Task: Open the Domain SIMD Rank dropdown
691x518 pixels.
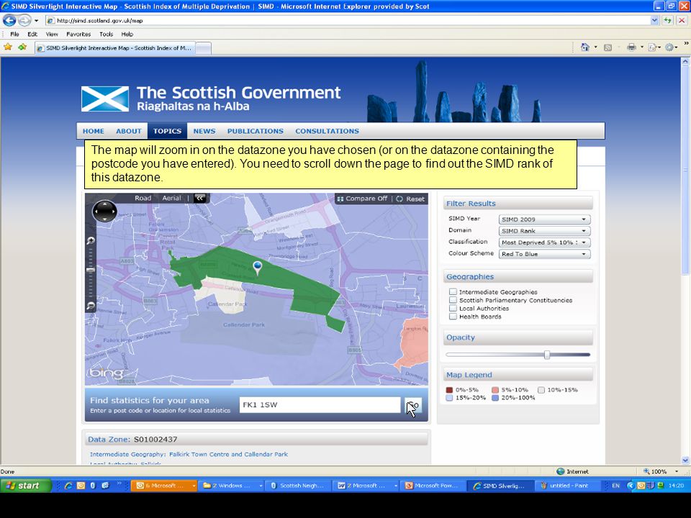Action: [x=544, y=231]
